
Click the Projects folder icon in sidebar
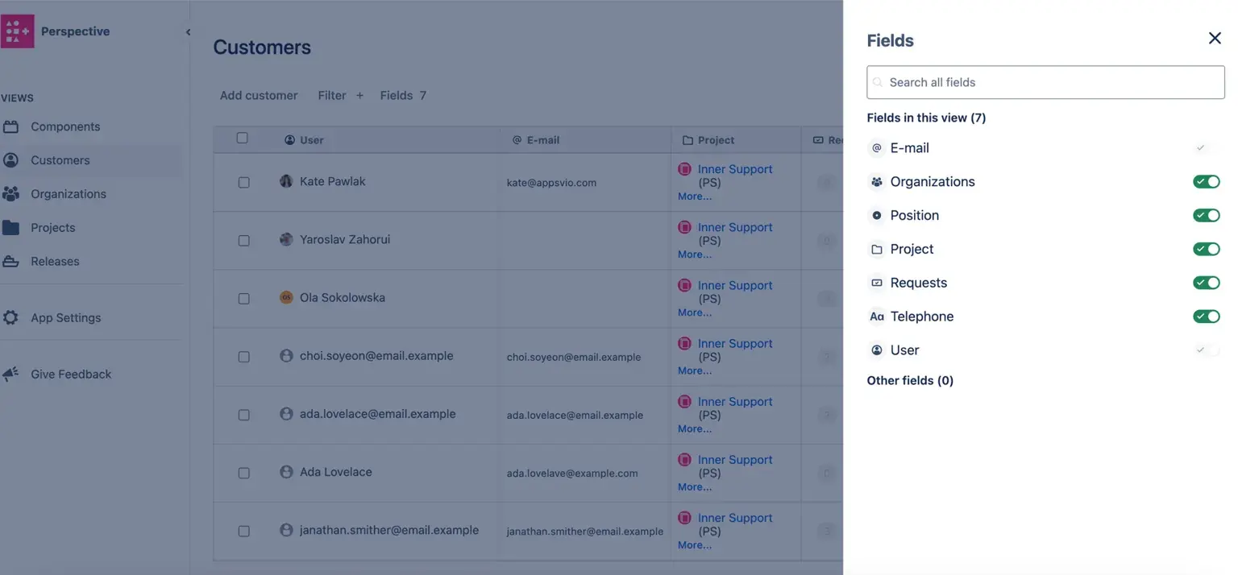pos(10,228)
